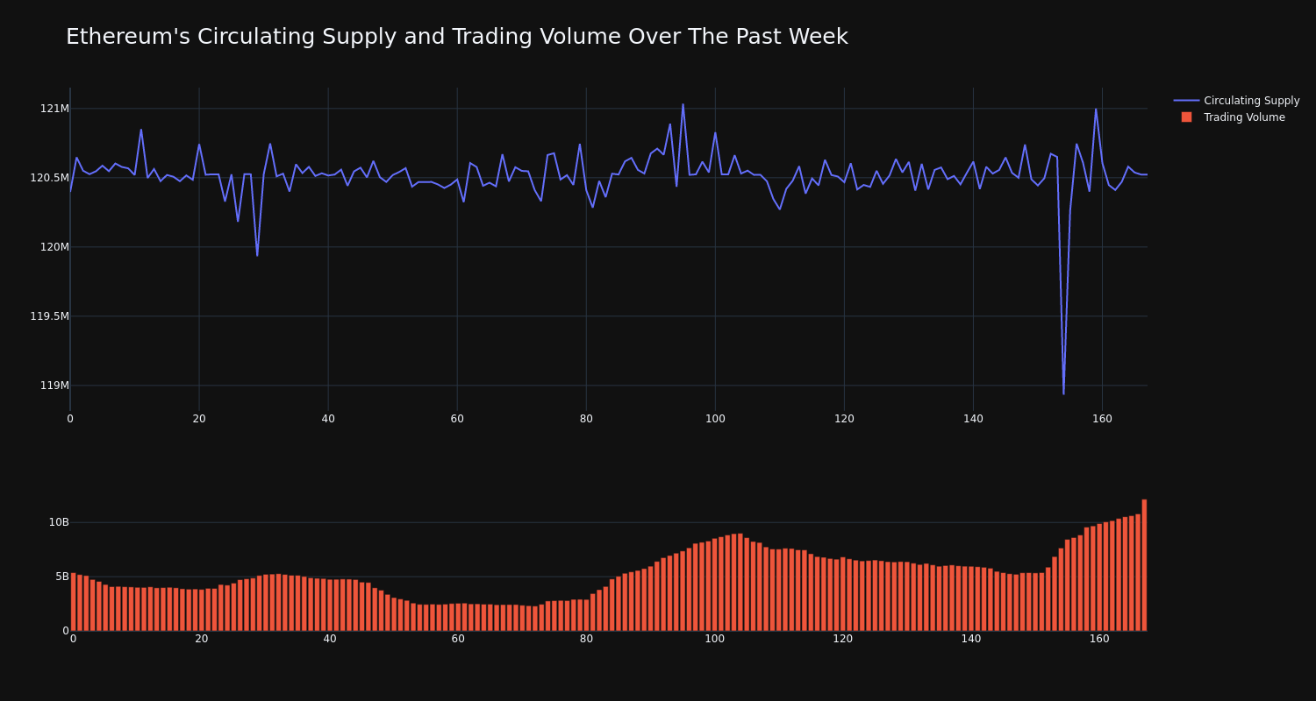Click the volume chart x-axis label 40

330,639
